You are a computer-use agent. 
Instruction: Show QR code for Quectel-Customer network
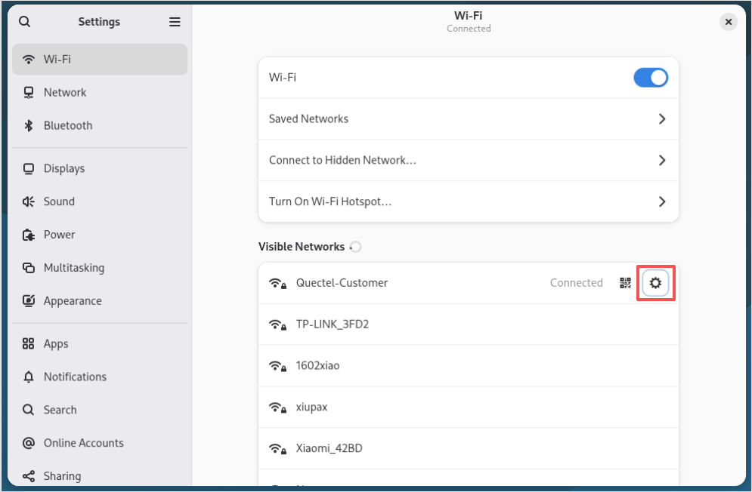pos(625,283)
